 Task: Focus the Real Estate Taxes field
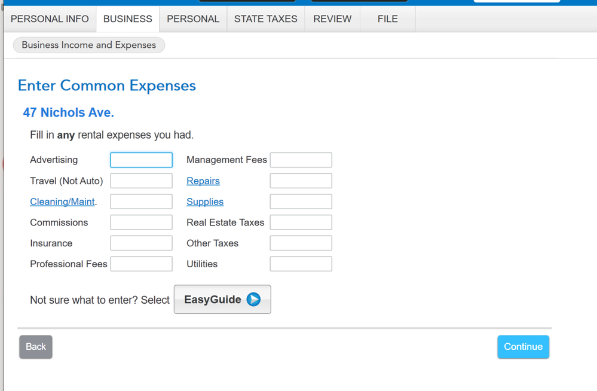coord(301,222)
